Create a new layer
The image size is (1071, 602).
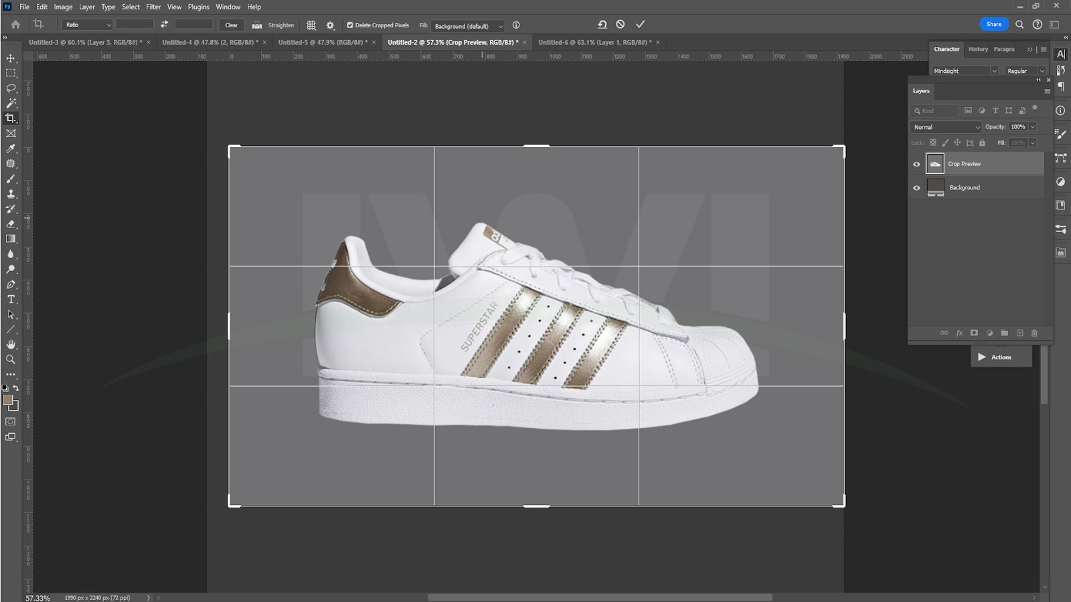[1019, 332]
